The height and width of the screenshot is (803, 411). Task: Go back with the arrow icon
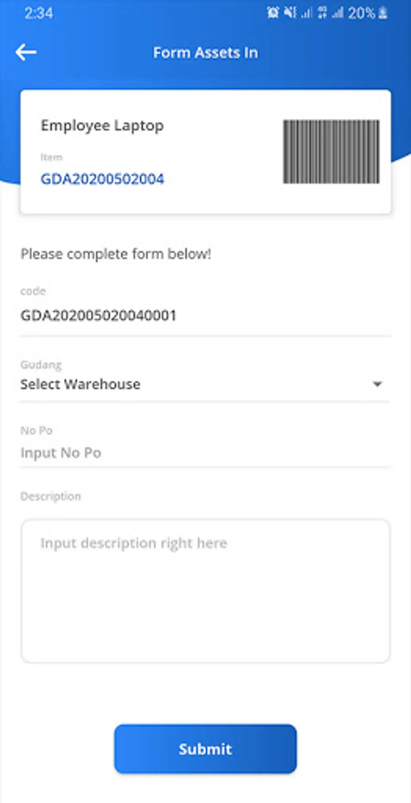pyautogui.click(x=26, y=52)
